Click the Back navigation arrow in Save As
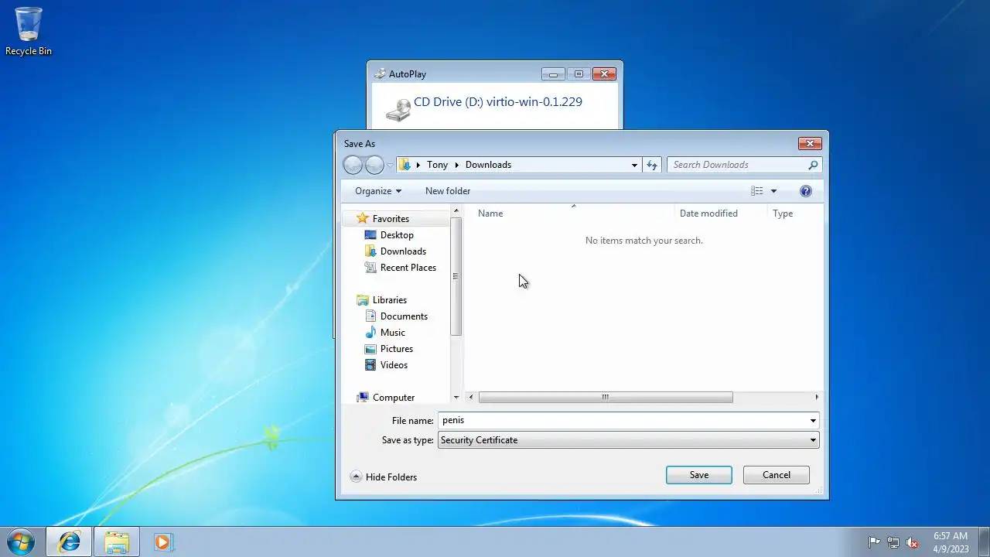The width and height of the screenshot is (990, 557). (x=353, y=165)
